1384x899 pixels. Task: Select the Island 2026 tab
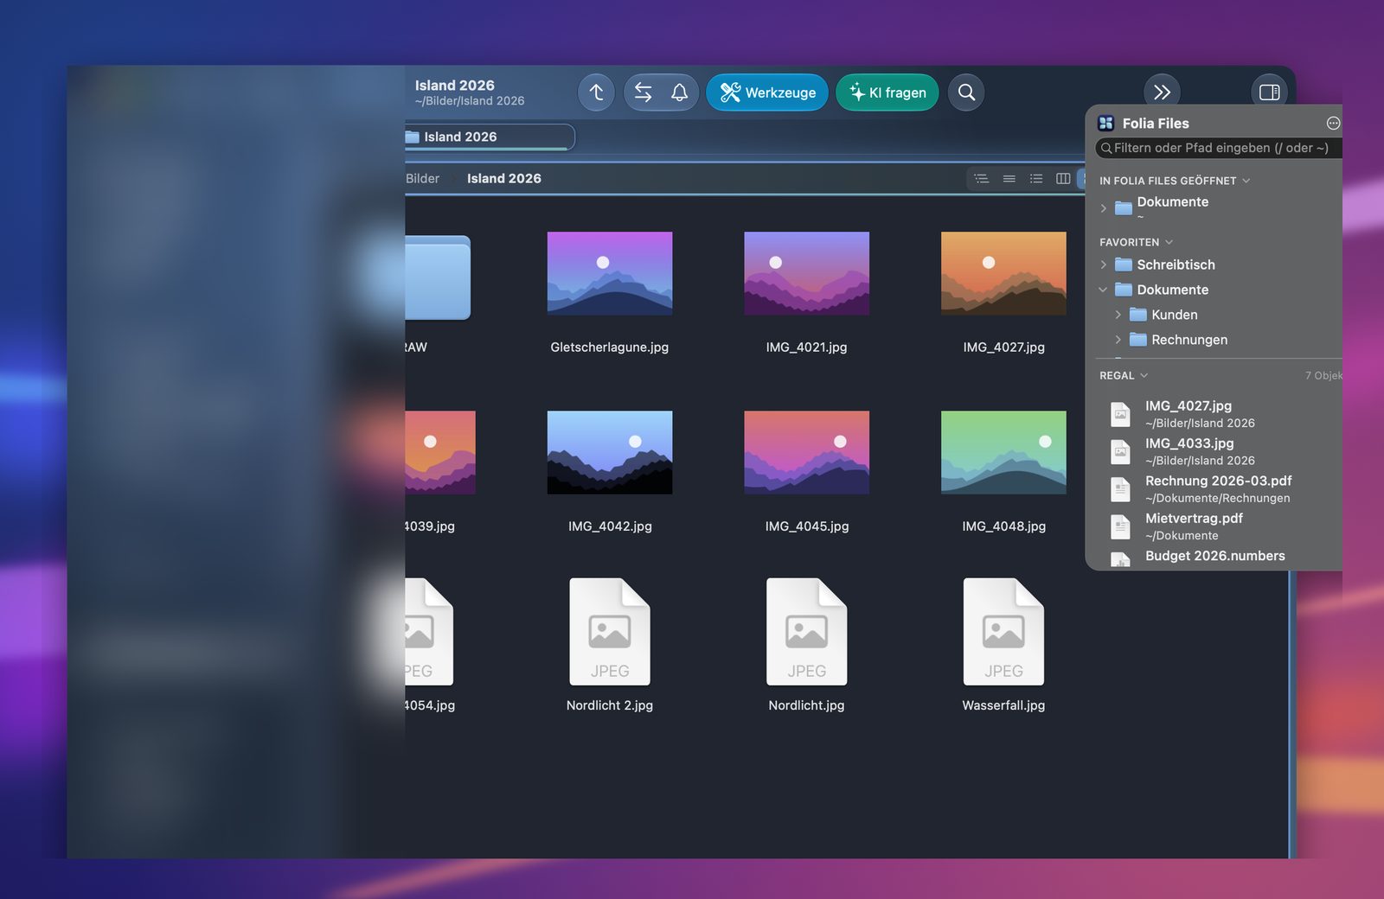[489, 137]
